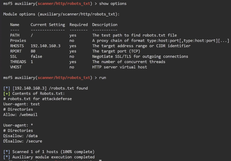Image resolution: width=231 pixels, height=161 pixels.
Task: Click 'Auxiliary module execution completed' line
Action: point(53,157)
